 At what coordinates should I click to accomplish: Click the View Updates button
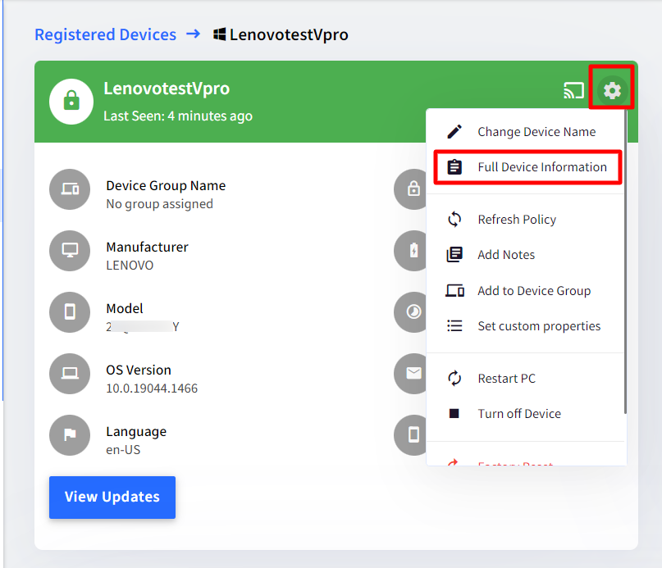pos(112,498)
